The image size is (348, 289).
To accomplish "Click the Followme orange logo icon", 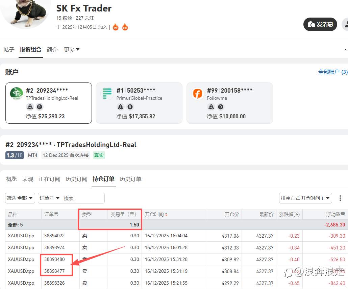I will [x=198, y=93].
